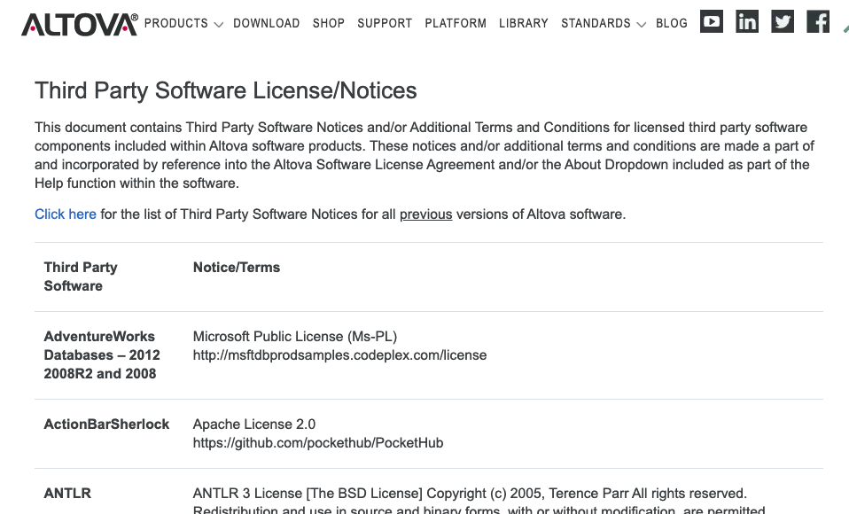Open the Support section
Image resolution: width=849 pixels, height=514 pixels.
[385, 23]
